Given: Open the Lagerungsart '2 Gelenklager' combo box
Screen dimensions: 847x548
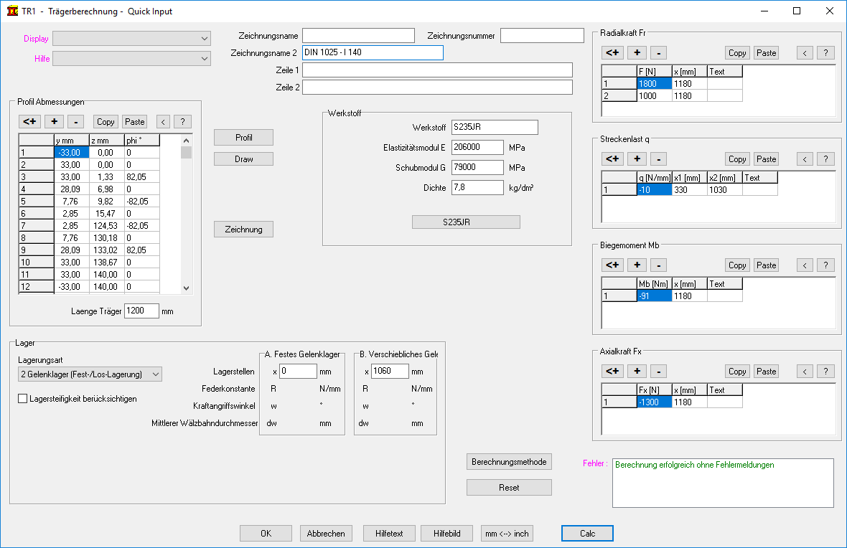Looking at the screenshot, I should click(x=90, y=374).
